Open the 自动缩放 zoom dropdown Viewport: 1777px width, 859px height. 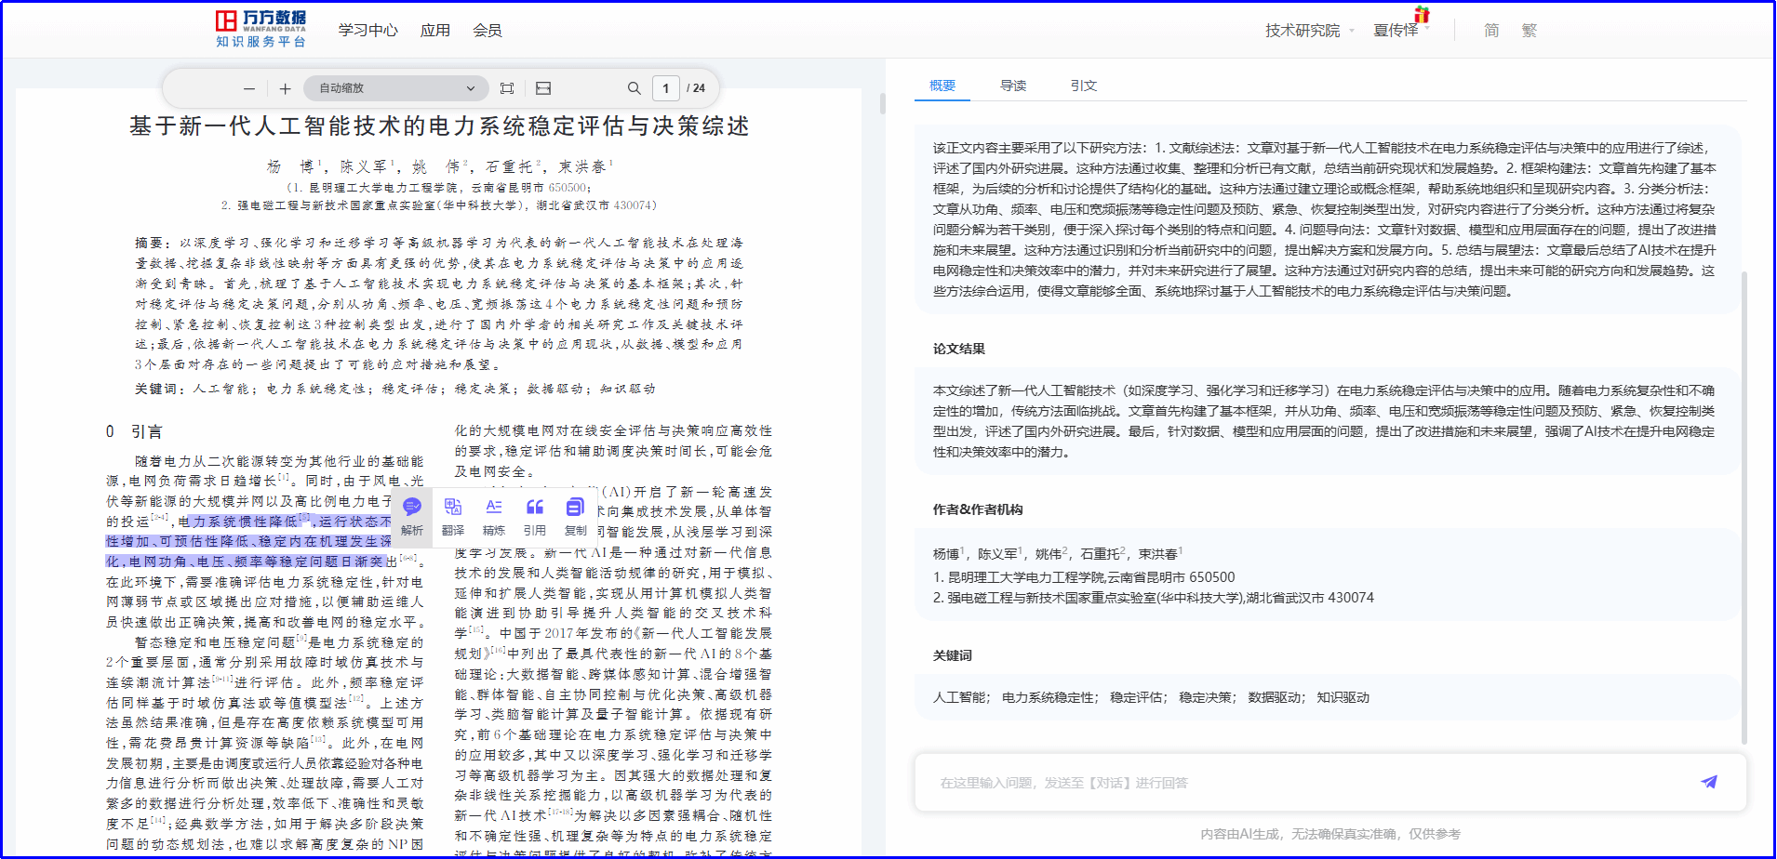395,88
